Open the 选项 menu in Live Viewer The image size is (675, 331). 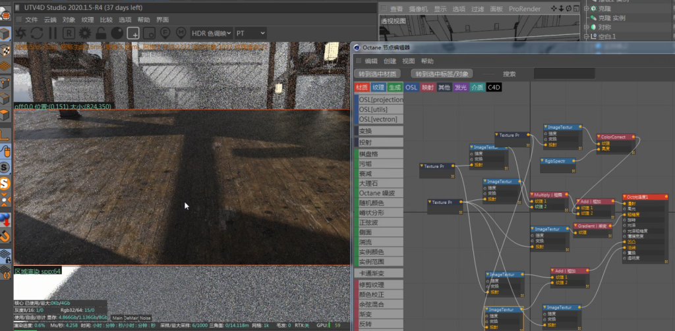click(x=125, y=20)
